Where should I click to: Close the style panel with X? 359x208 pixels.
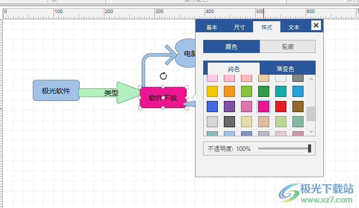click(316, 25)
